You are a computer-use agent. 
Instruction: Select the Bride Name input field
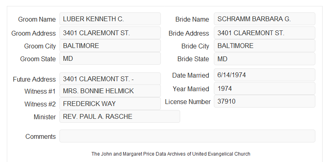pyautogui.click(x=264, y=19)
